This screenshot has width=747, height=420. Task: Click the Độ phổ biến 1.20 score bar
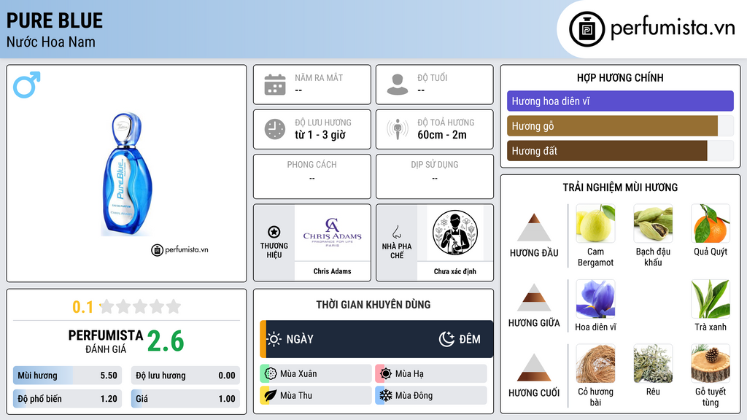point(67,399)
